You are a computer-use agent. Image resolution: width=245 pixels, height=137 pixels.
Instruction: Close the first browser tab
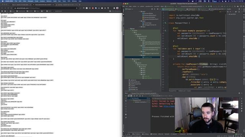31,5
